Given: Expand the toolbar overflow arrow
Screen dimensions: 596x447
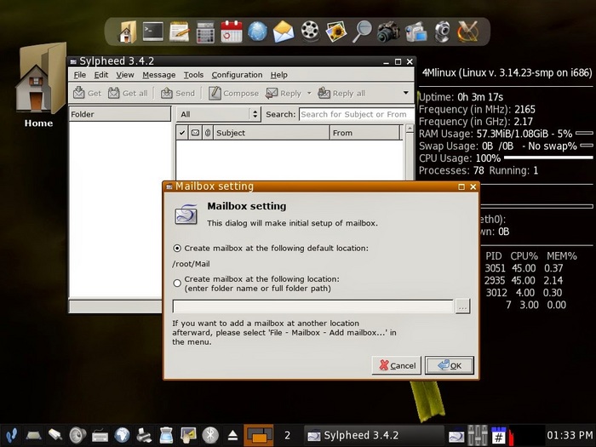Looking at the screenshot, I should click(x=406, y=93).
